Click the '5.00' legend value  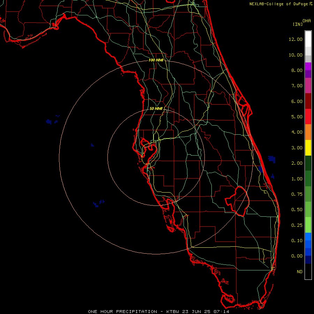[x=297, y=117]
